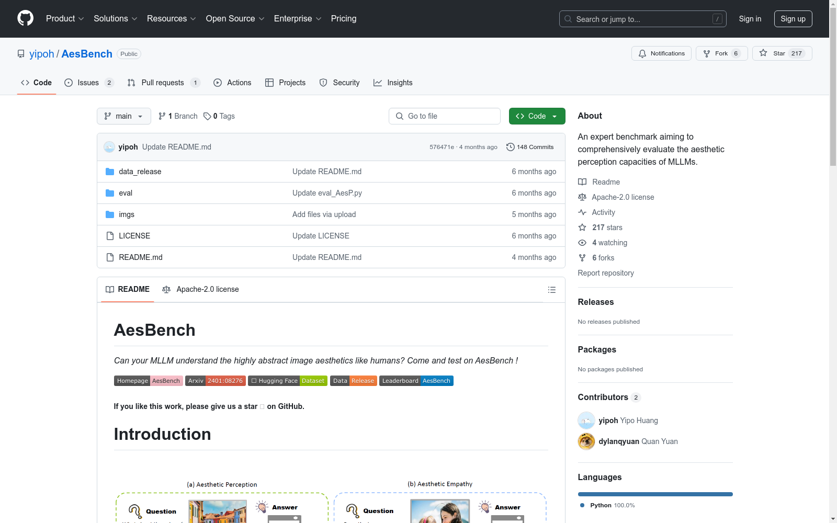837x523 pixels.
Task: Open the Security tab
Action: (340, 83)
